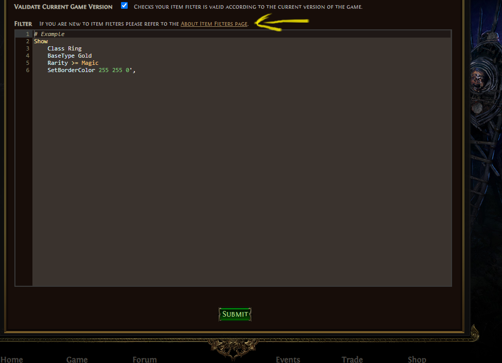Click the 'Rarity >= Magic' line
Screen dimensions: 502x363
[x=73, y=63]
